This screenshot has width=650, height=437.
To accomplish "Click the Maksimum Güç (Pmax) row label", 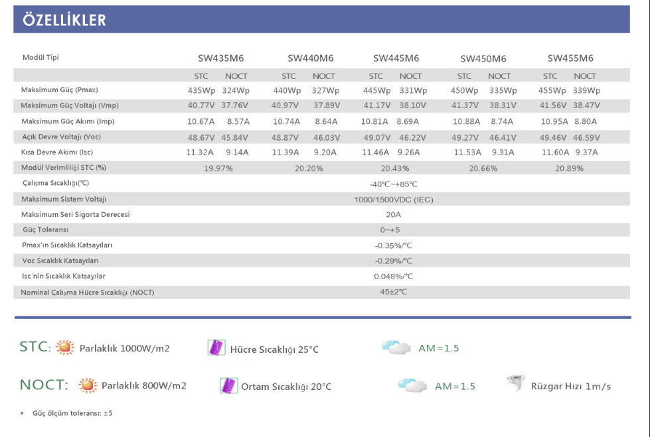I will (59, 90).
